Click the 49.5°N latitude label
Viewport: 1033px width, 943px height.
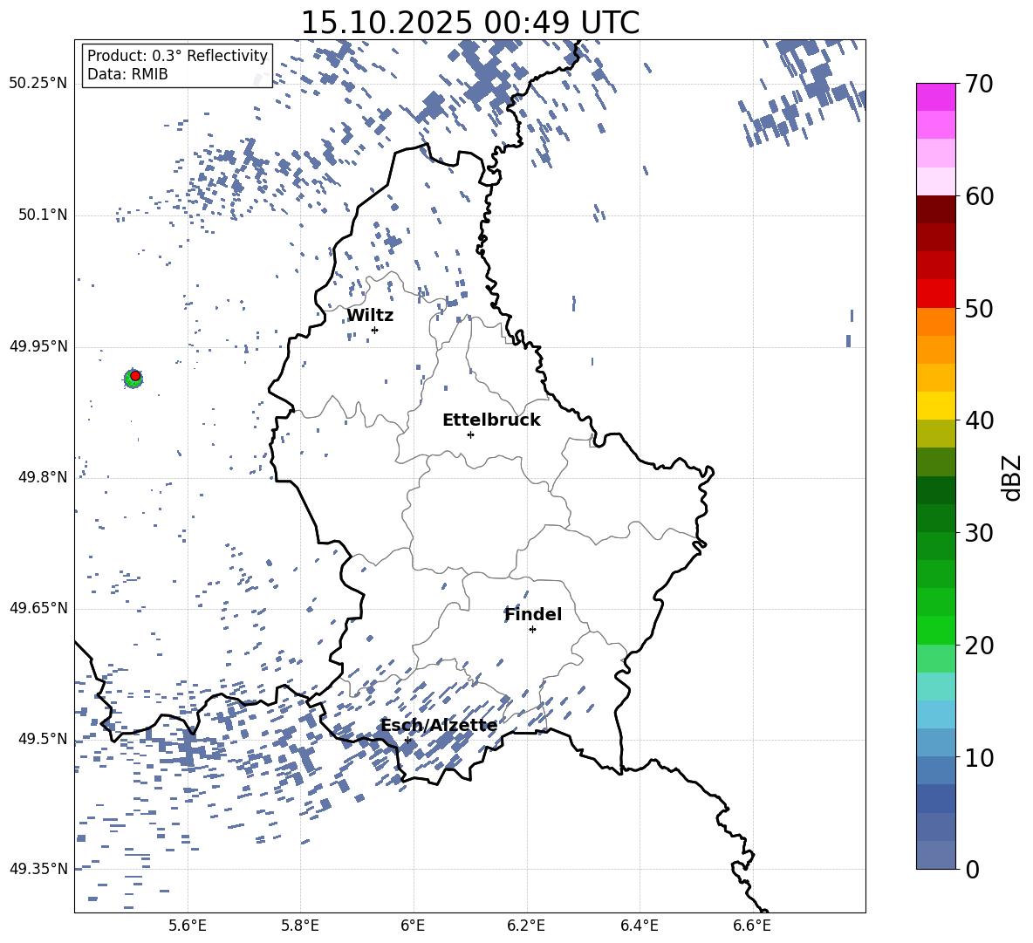[x=43, y=739]
